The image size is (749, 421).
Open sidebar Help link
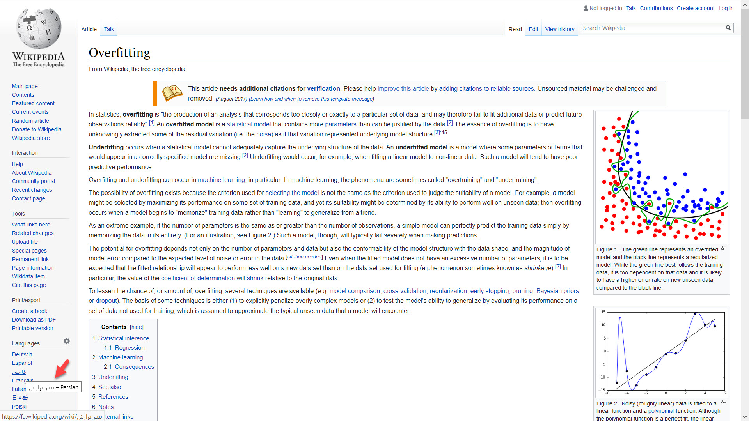tap(17, 164)
